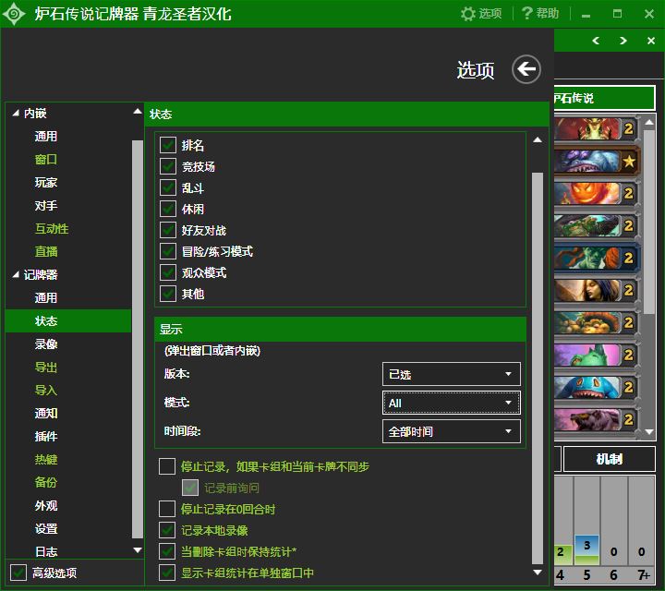Enable 停止记录,如果卡组和当前卡牌不同步 checkbox
665x591 pixels.
[x=167, y=466]
